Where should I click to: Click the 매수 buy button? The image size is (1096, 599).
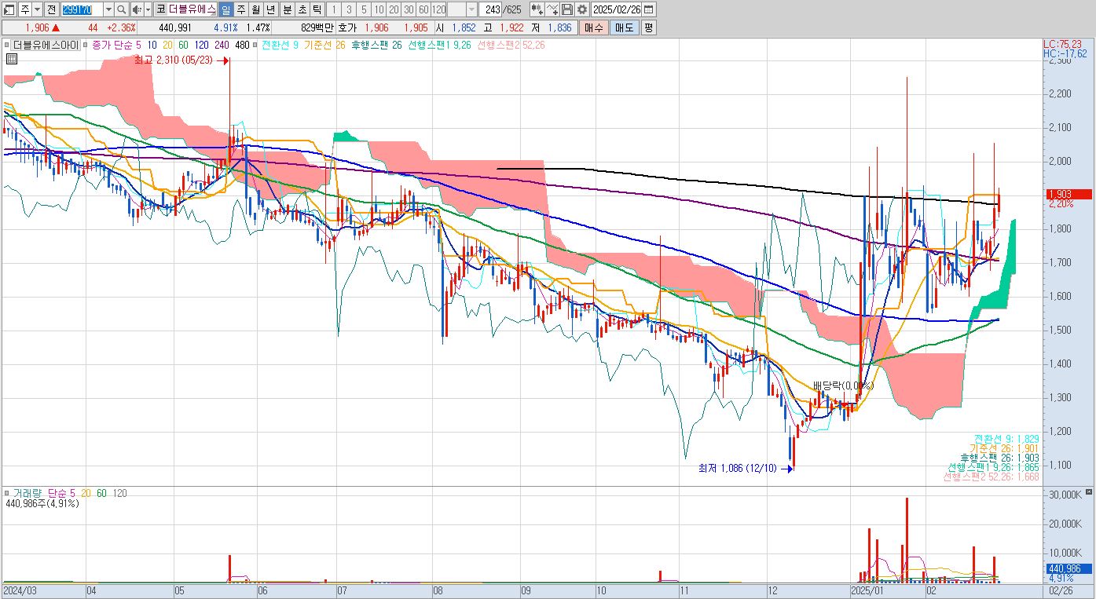coord(594,27)
